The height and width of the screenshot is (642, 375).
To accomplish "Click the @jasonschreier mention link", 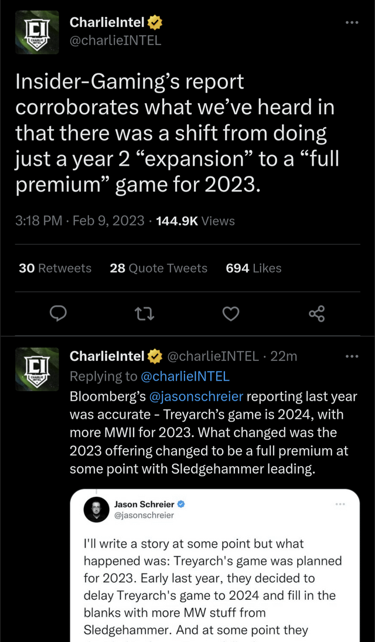I will click(196, 397).
